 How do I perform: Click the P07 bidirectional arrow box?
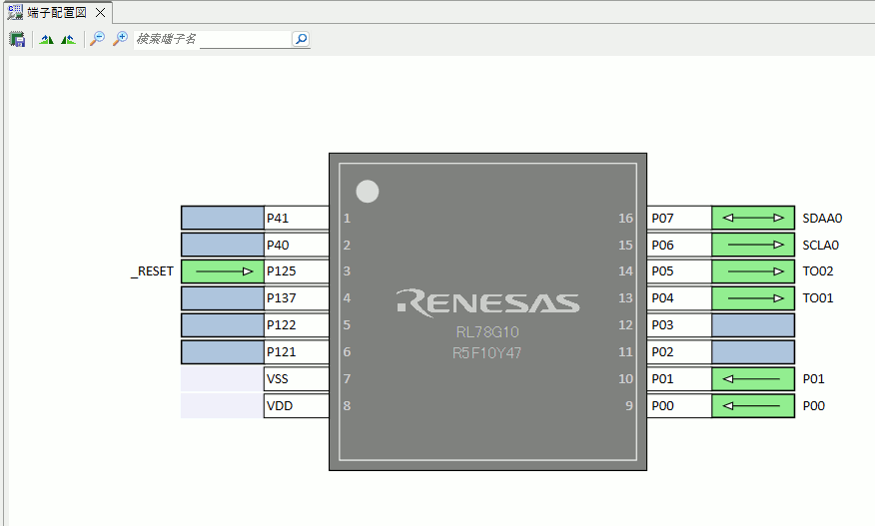[753, 219]
